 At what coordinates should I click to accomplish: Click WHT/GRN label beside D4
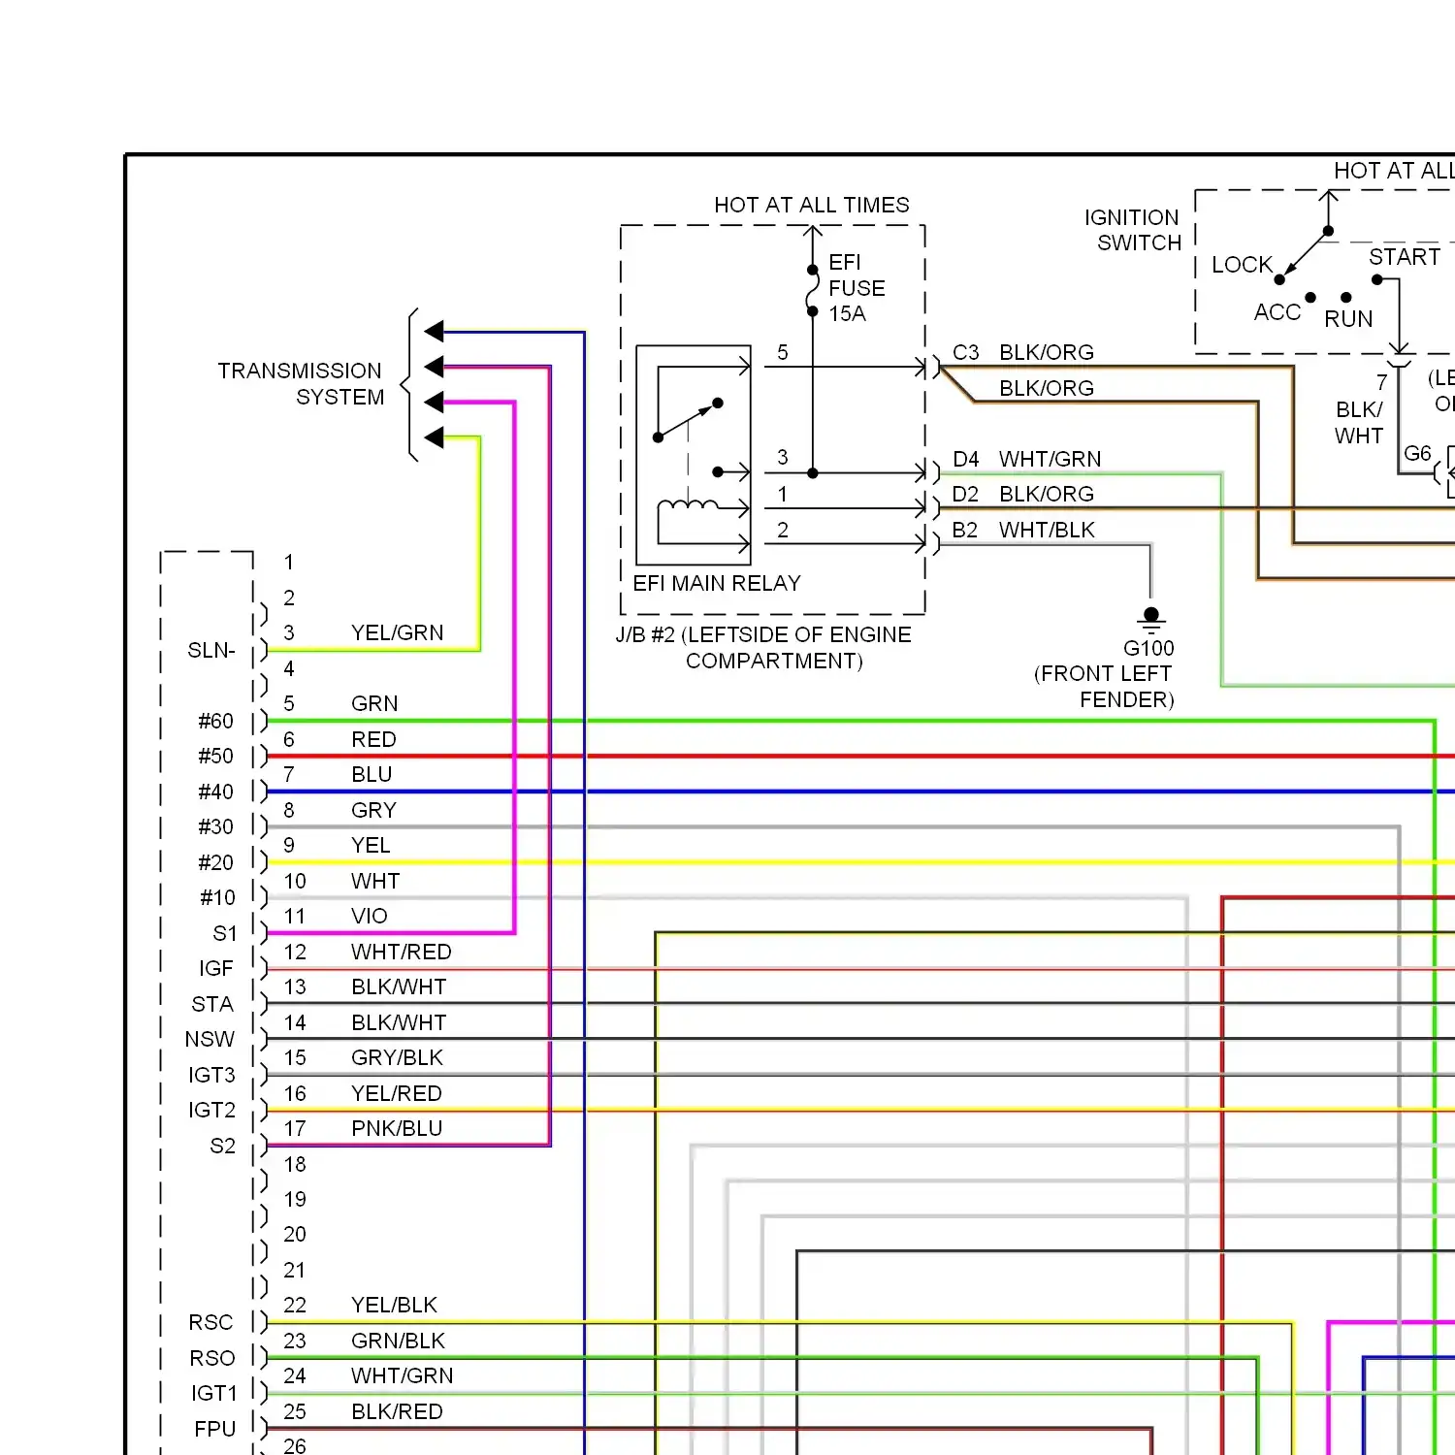(1050, 459)
